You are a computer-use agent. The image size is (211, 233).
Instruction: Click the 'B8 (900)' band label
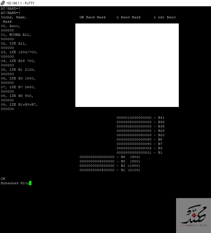pos(130,157)
